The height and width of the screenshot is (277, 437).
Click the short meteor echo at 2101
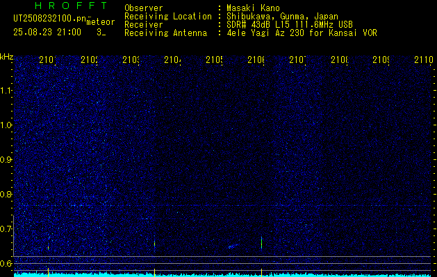pos(48,247)
